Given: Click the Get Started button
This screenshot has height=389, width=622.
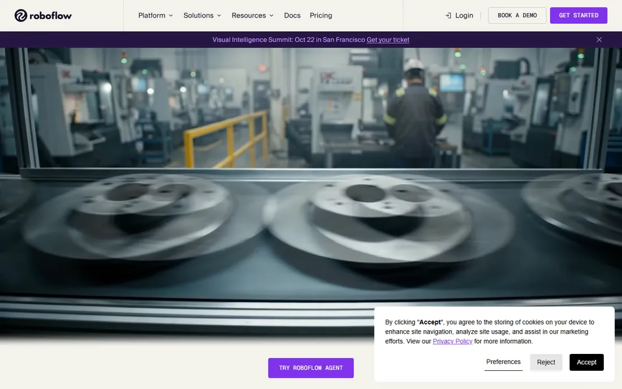Looking at the screenshot, I should point(578,15).
